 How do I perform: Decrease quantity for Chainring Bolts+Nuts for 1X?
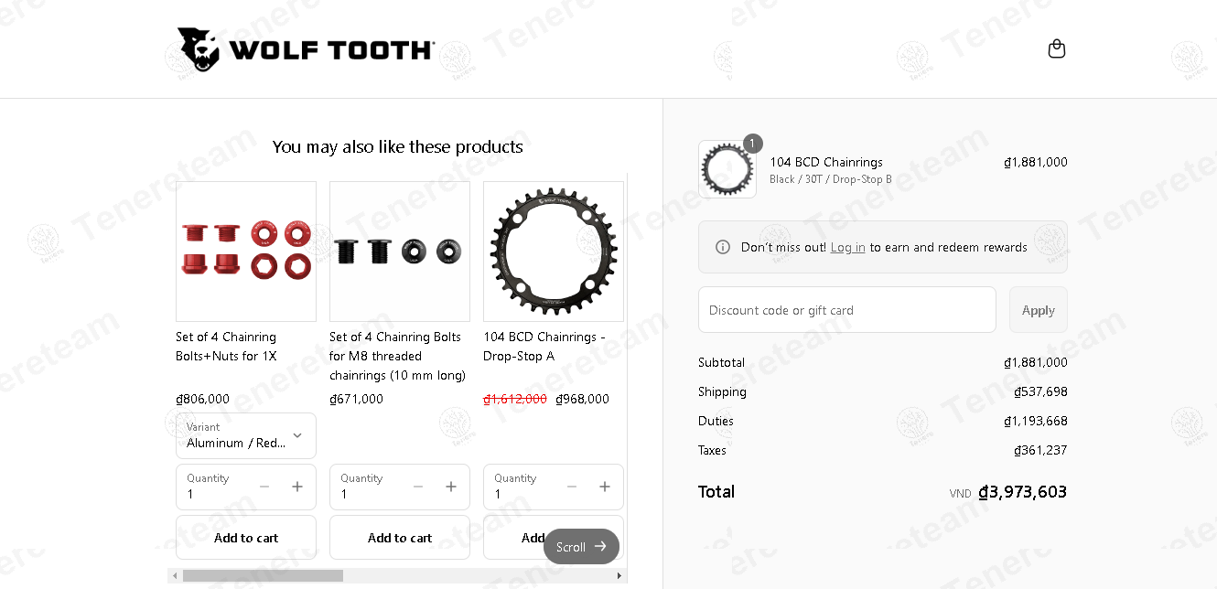click(264, 487)
